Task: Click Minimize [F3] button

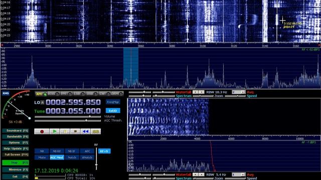Action: (x=16, y=169)
